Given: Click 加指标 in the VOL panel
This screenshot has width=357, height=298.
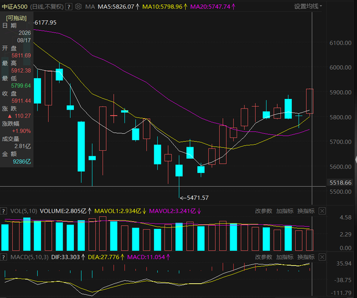Looking at the screenshot, I should tap(285, 211).
